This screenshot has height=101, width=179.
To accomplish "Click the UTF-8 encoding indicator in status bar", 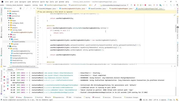I will click(156, 100).
